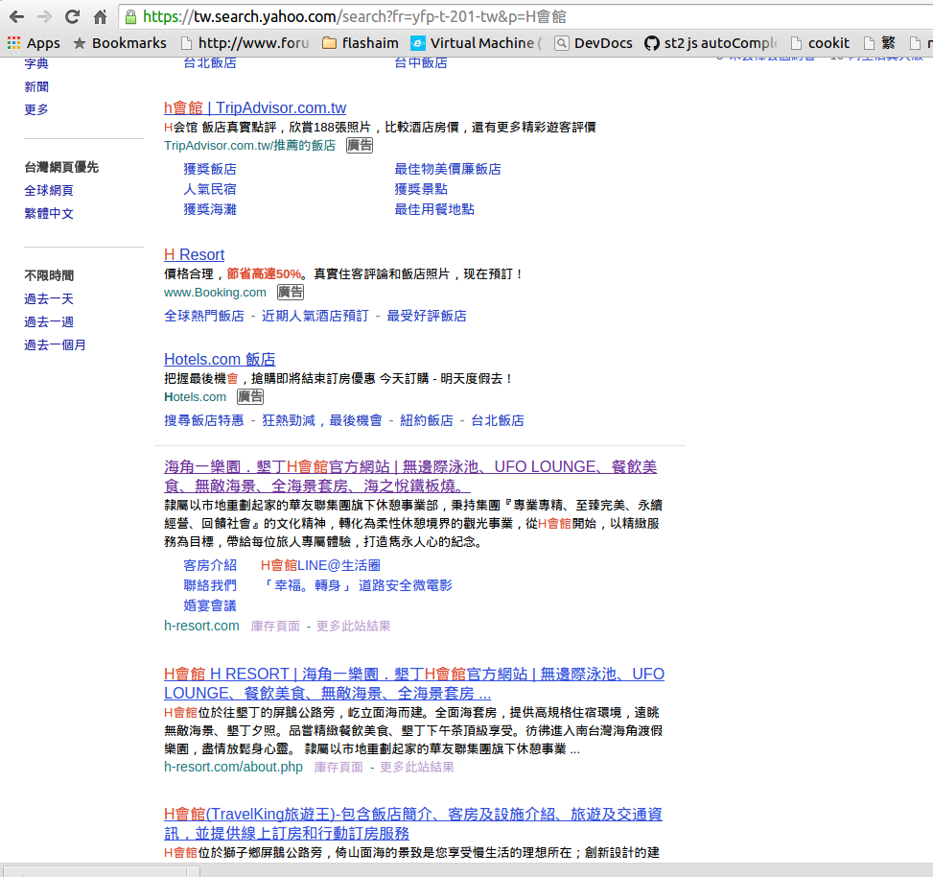Select the 台灣網頁優先 filter
Viewport: 933px width, 877px height.
tap(61, 167)
